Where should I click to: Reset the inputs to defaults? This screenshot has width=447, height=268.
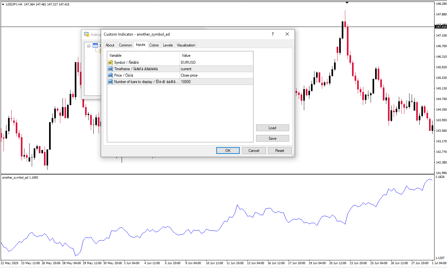tap(279, 151)
